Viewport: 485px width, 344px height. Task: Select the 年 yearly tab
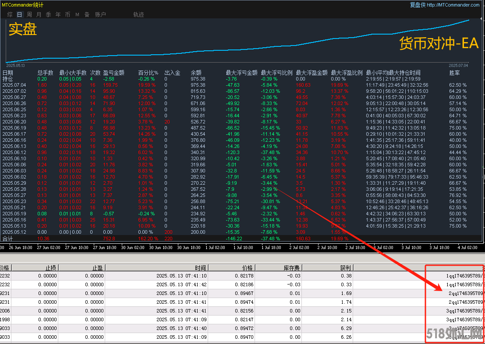point(58,14)
